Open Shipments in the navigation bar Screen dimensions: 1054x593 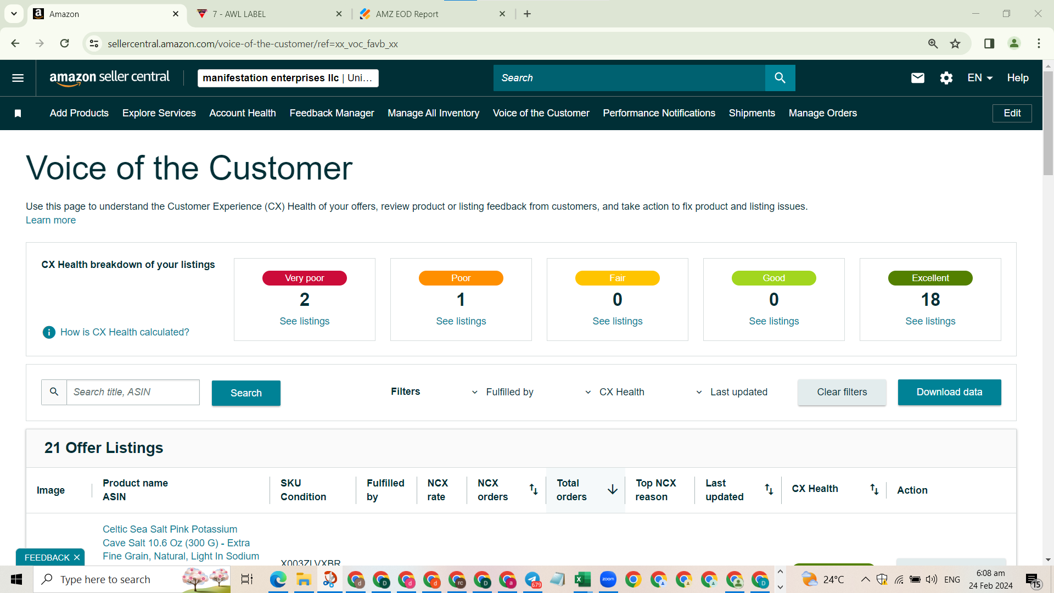click(752, 113)
